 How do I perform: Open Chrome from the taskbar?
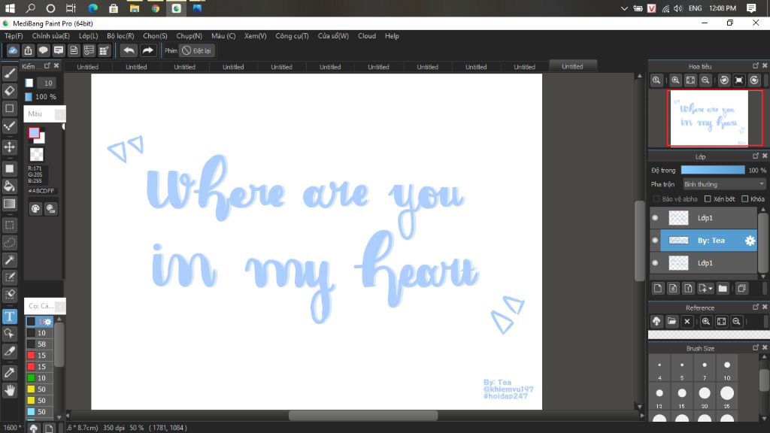[155, 8]
